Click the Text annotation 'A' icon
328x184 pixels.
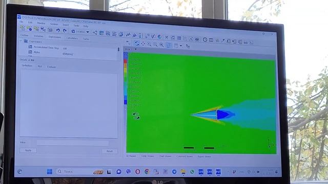(x=191, y=39)
